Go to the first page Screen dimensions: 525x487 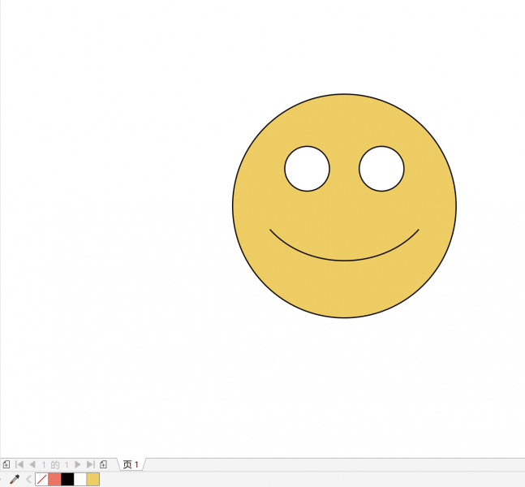[19, 464]
